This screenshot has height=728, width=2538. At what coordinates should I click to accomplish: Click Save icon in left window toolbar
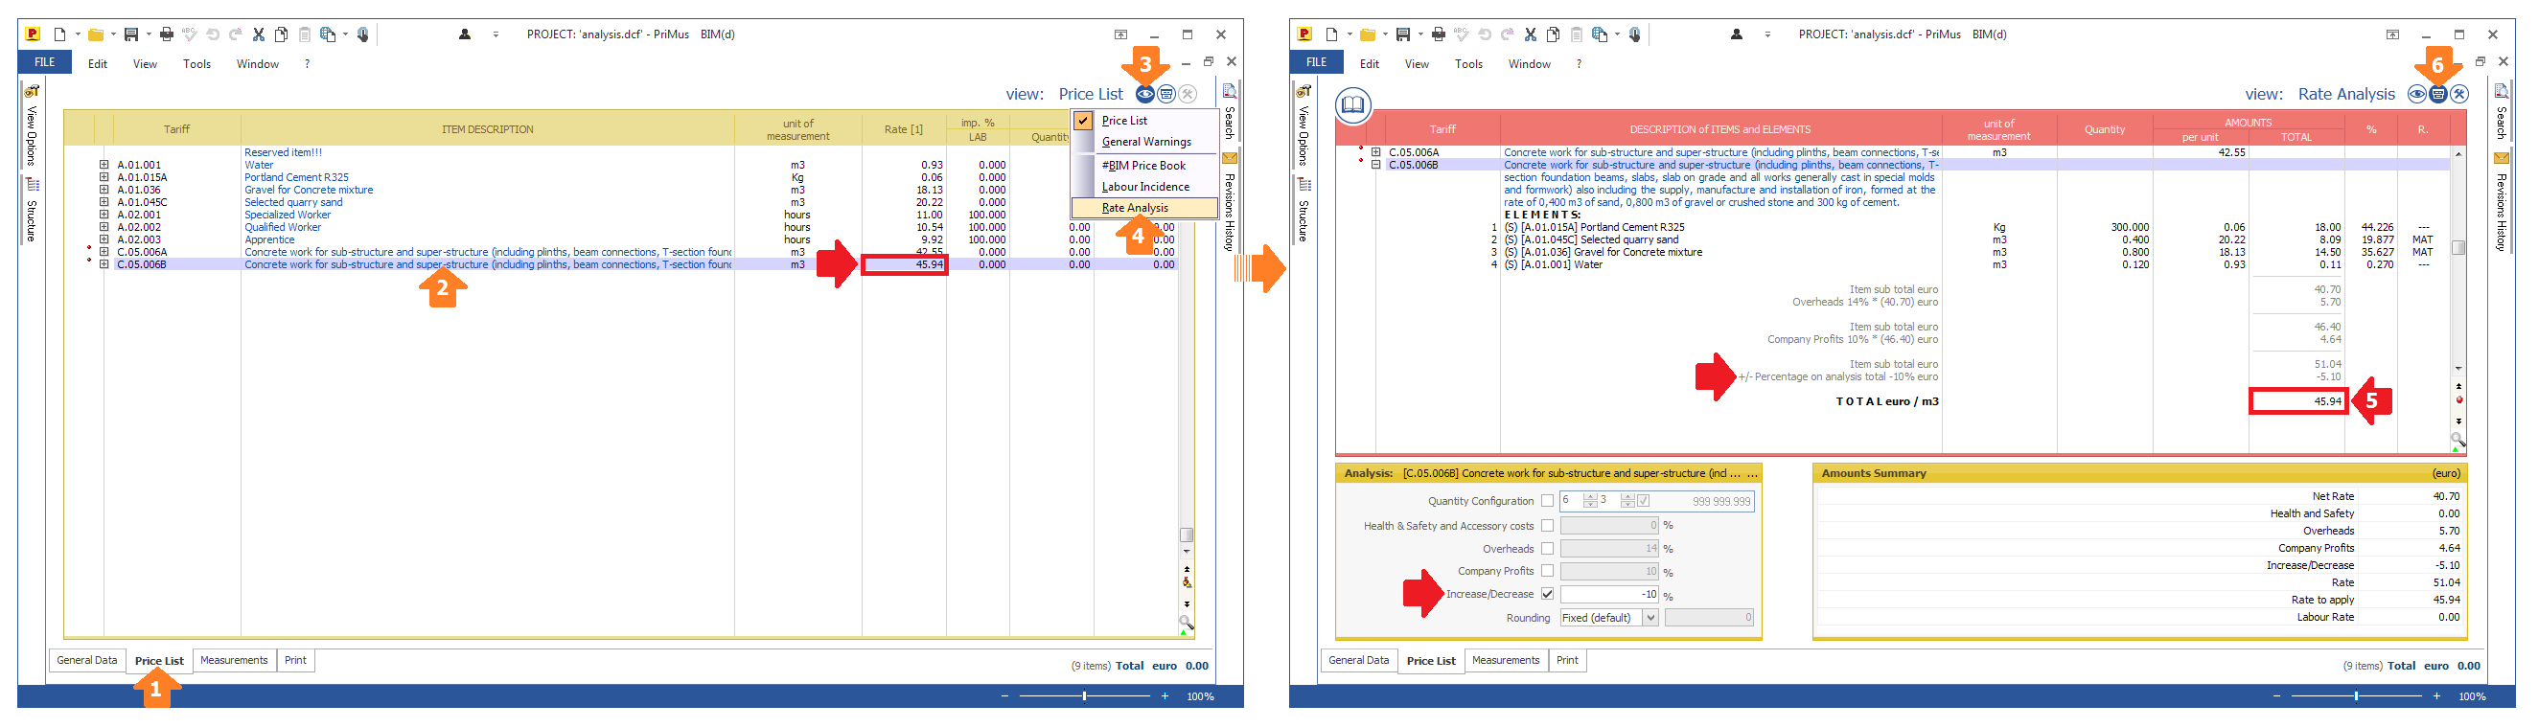(131, 34)
